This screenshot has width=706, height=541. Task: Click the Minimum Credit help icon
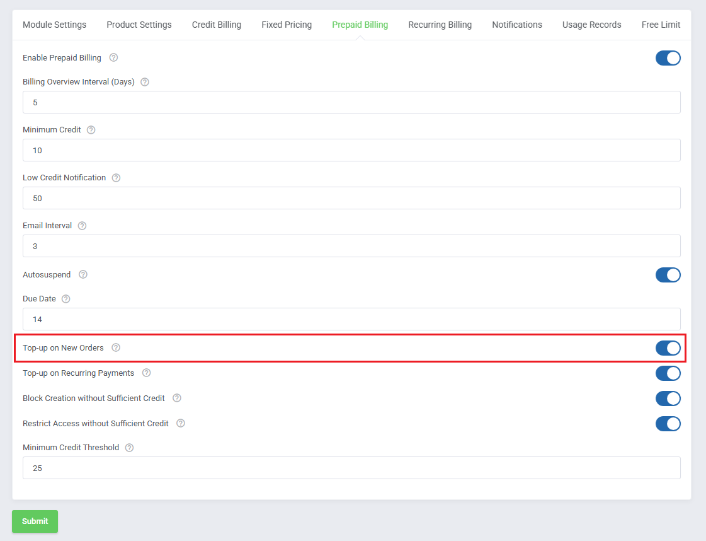(91, 130)
